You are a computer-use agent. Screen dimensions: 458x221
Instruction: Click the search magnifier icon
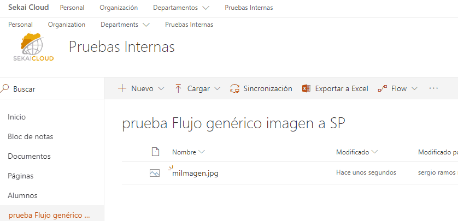pyautogui.click(x=4, y=88)
